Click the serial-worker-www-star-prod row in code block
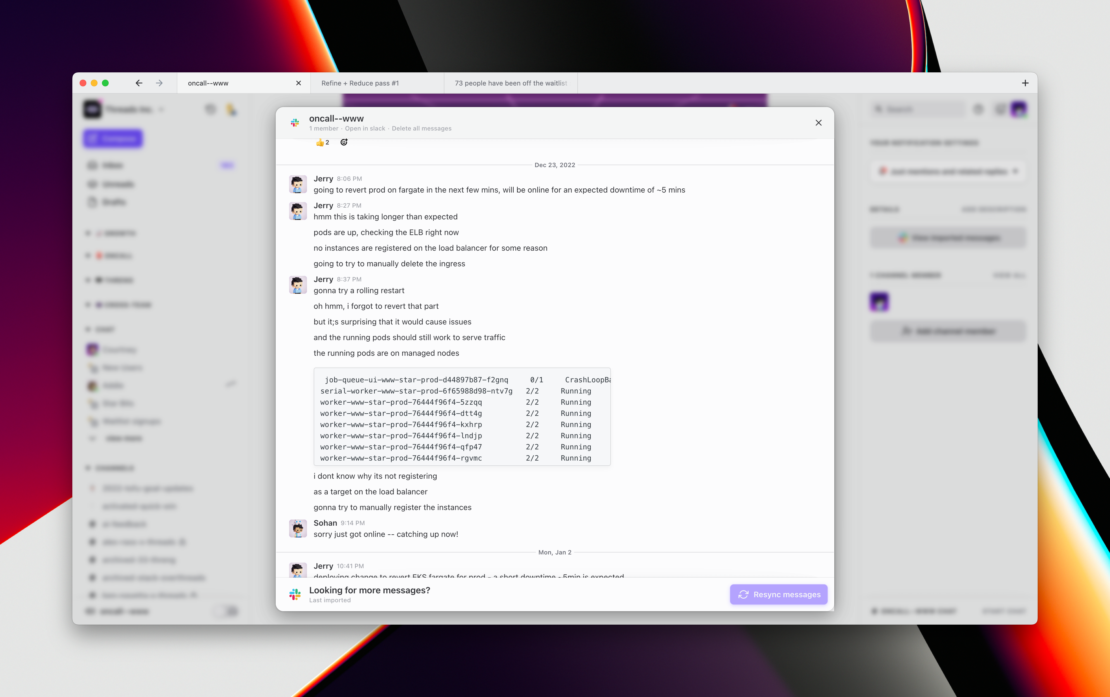The height and width of the screenshot is (697, 1110). pos(456,391)
